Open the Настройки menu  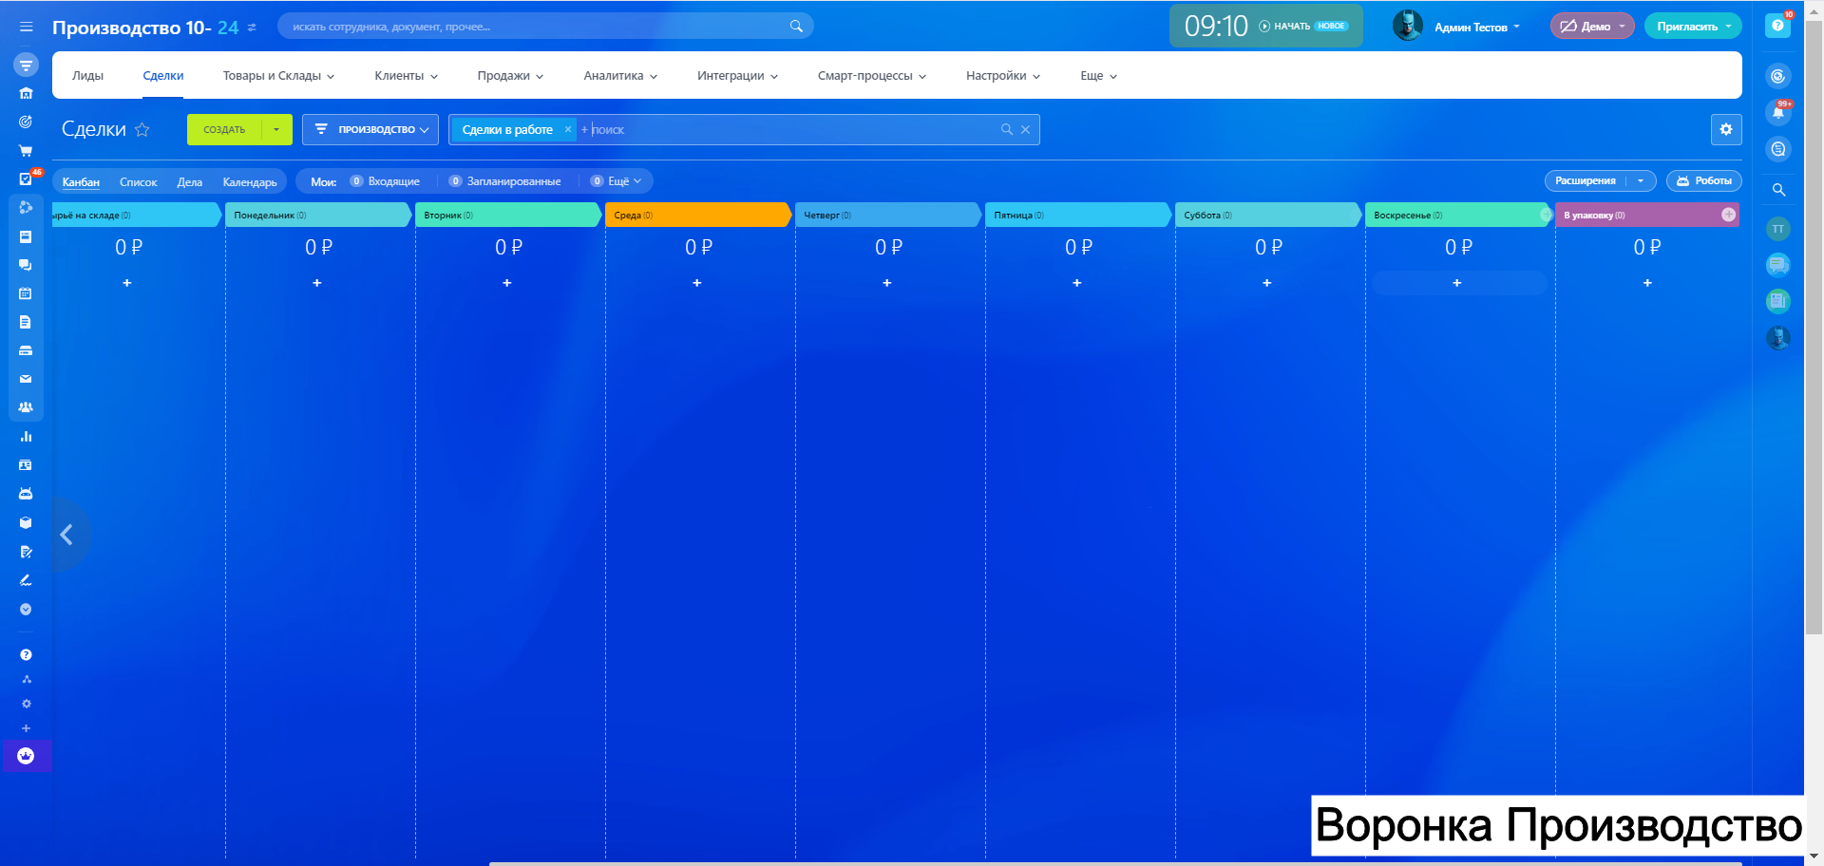(1003, 76)
